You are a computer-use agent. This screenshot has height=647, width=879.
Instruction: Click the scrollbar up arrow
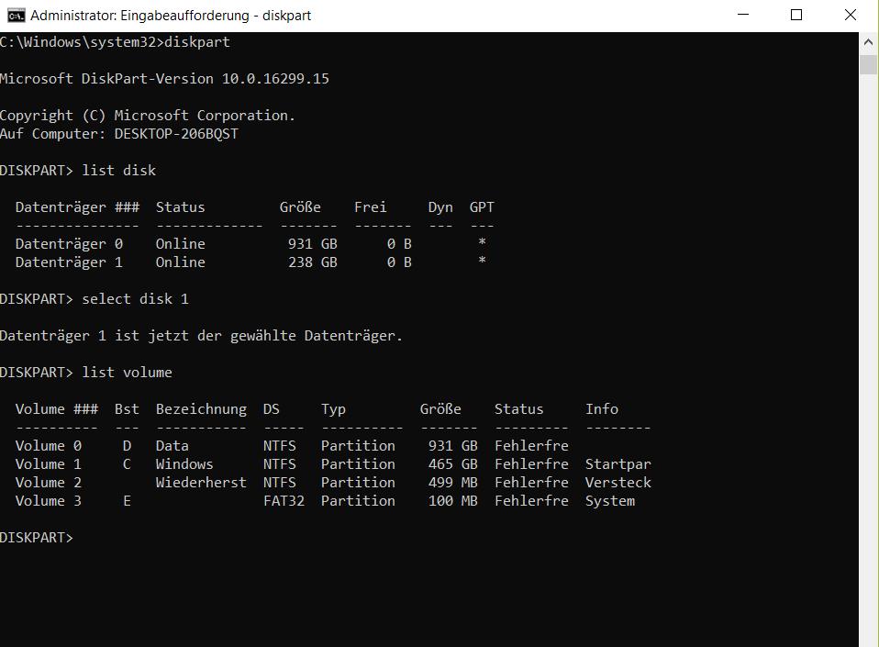click(868, 41)
